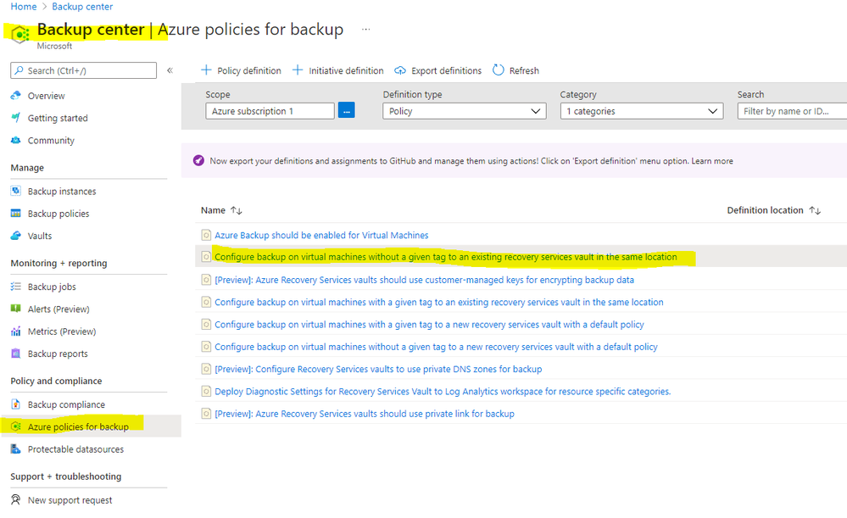
Task: Click the Backup center breadcrumb link
Action: coord(82,7)
